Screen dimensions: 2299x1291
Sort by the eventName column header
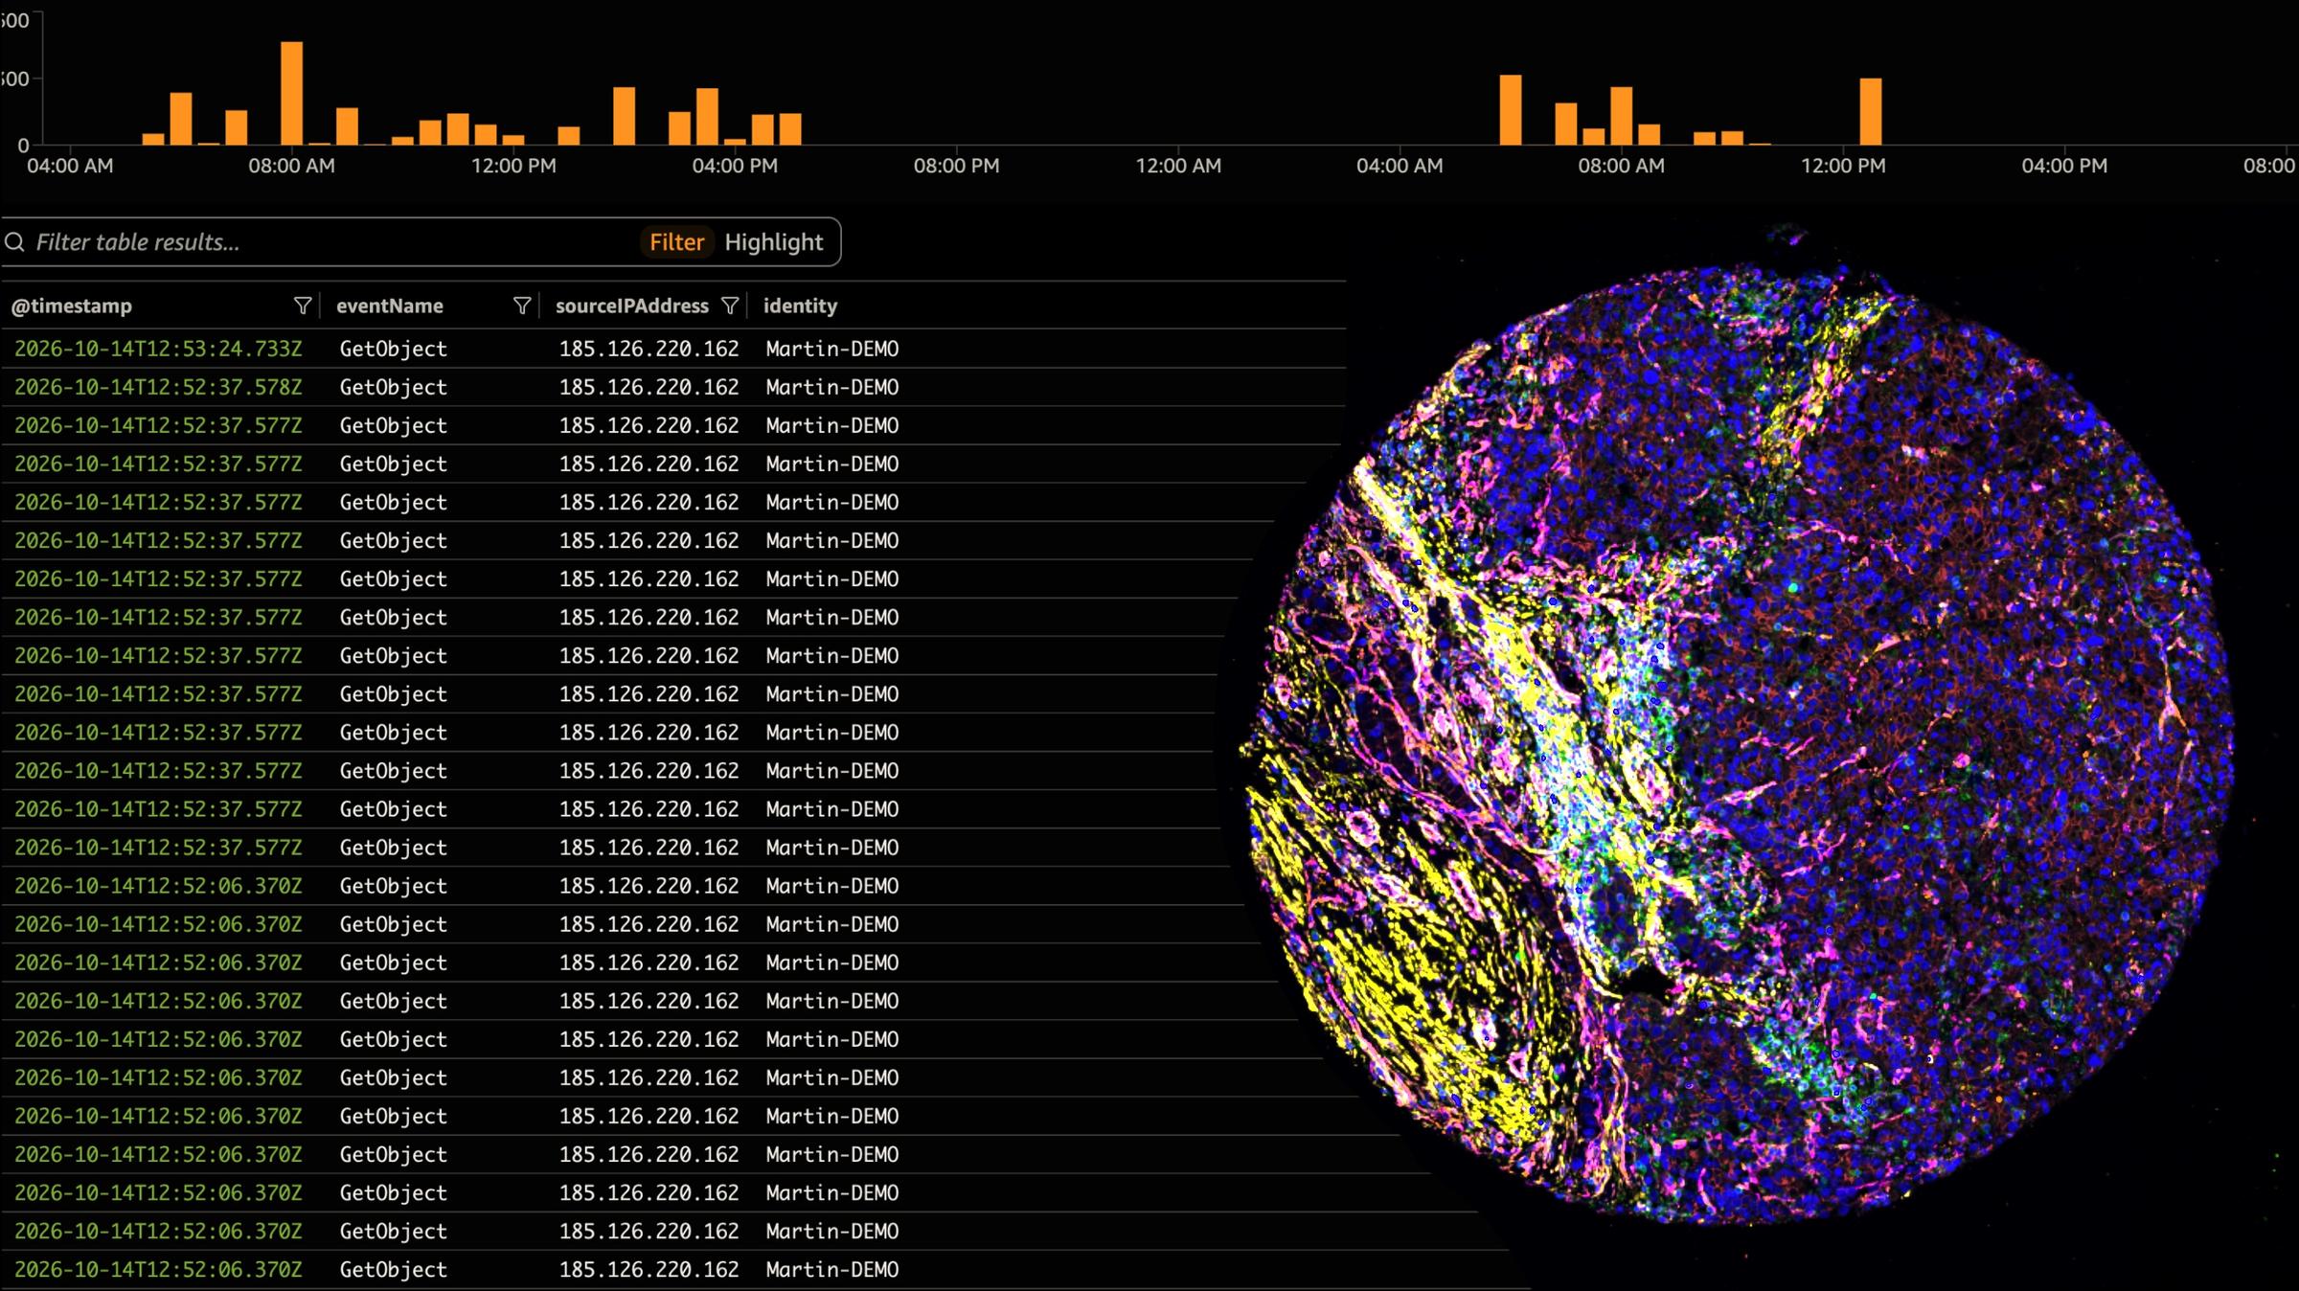coord(389,306)
